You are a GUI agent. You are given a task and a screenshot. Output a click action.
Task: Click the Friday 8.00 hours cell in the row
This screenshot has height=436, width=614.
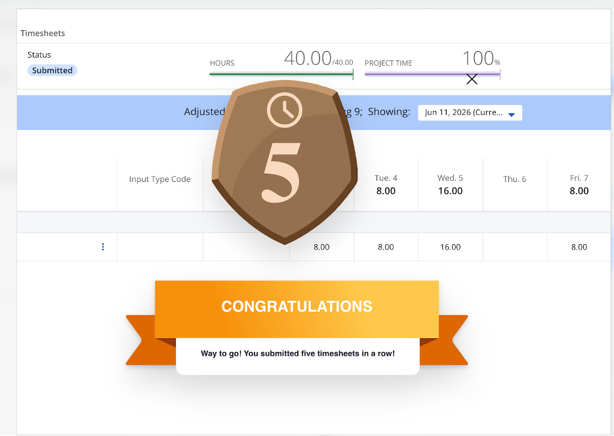[x=579, y=247]
